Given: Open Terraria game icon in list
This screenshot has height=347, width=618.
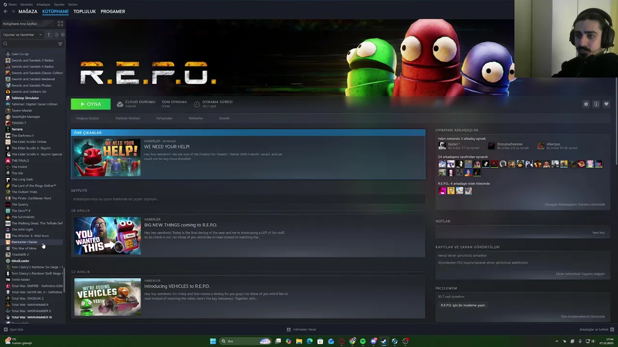Looking at the screenshot, I should click(8, 129).
